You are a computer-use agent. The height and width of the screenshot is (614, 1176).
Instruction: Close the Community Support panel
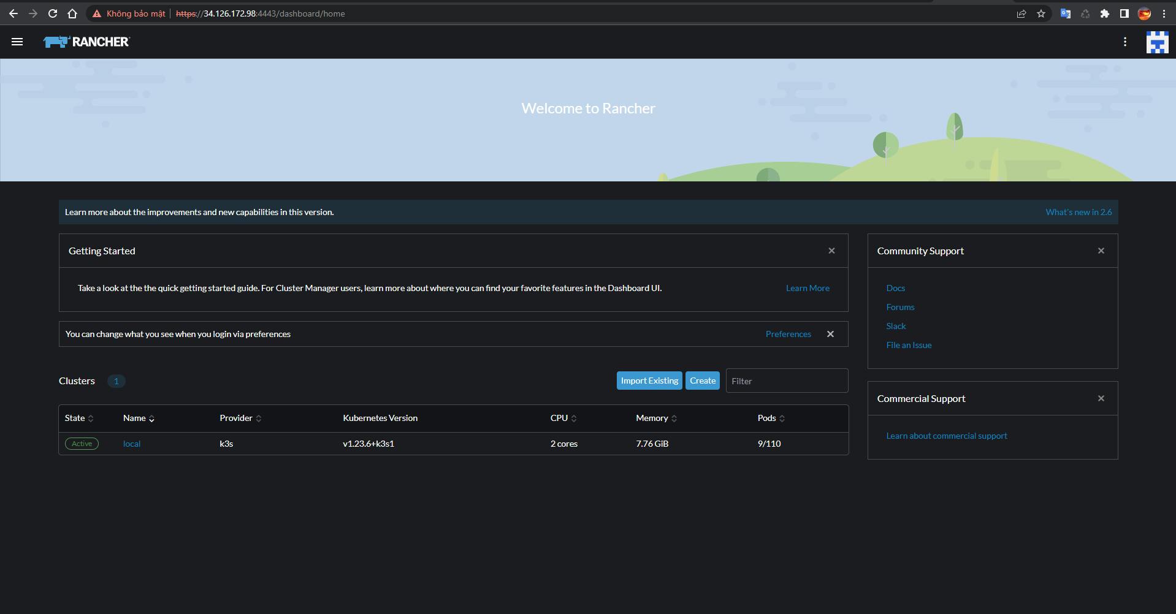[1101, 251]
